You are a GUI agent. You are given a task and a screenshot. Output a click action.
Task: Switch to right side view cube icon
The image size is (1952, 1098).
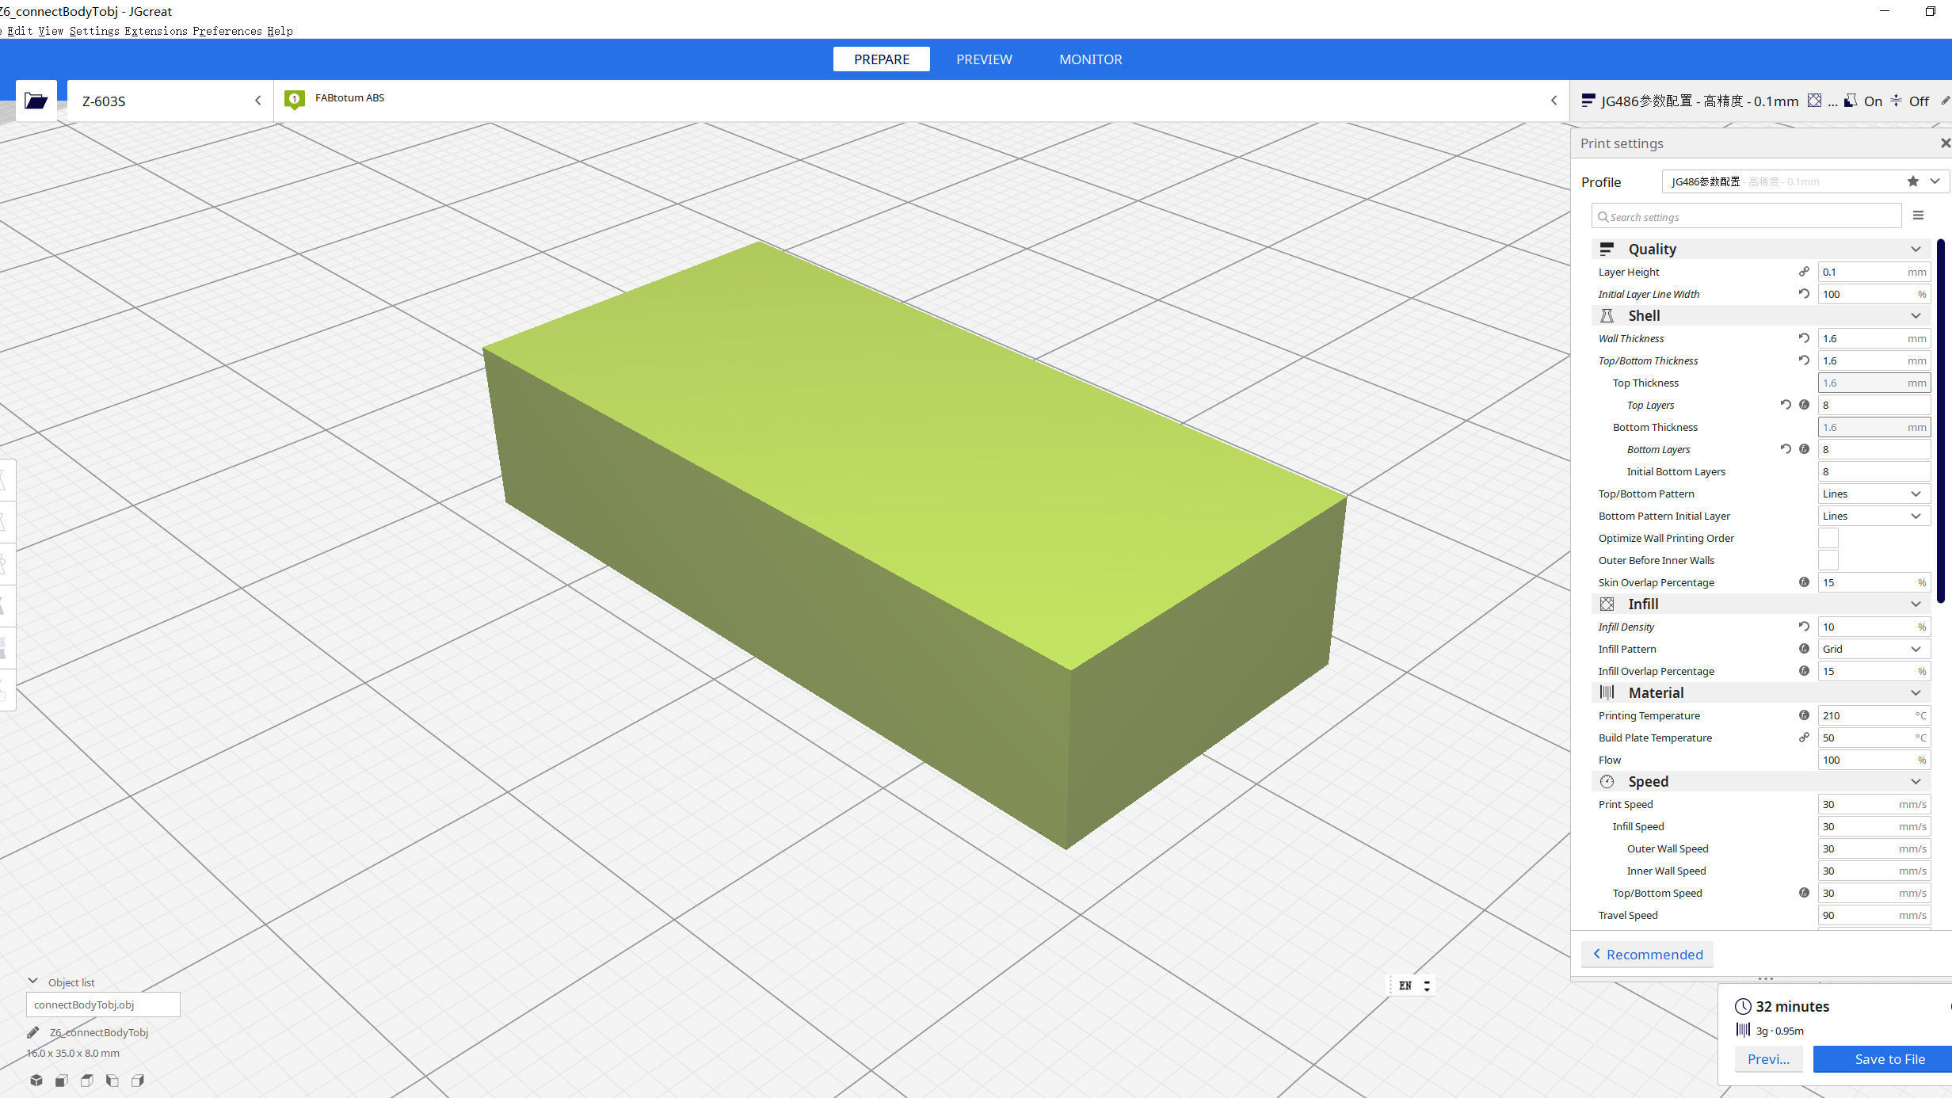138,1080
